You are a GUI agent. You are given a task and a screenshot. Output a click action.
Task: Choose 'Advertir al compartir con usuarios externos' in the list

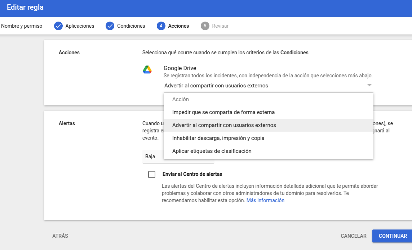[268, 125]
